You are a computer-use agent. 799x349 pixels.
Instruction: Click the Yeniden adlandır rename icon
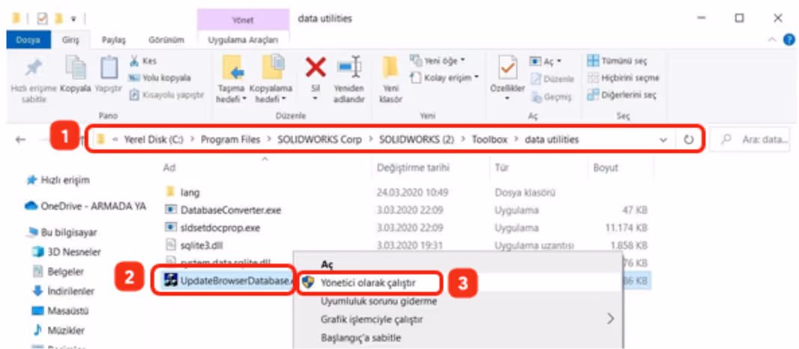tap(349, 67)
